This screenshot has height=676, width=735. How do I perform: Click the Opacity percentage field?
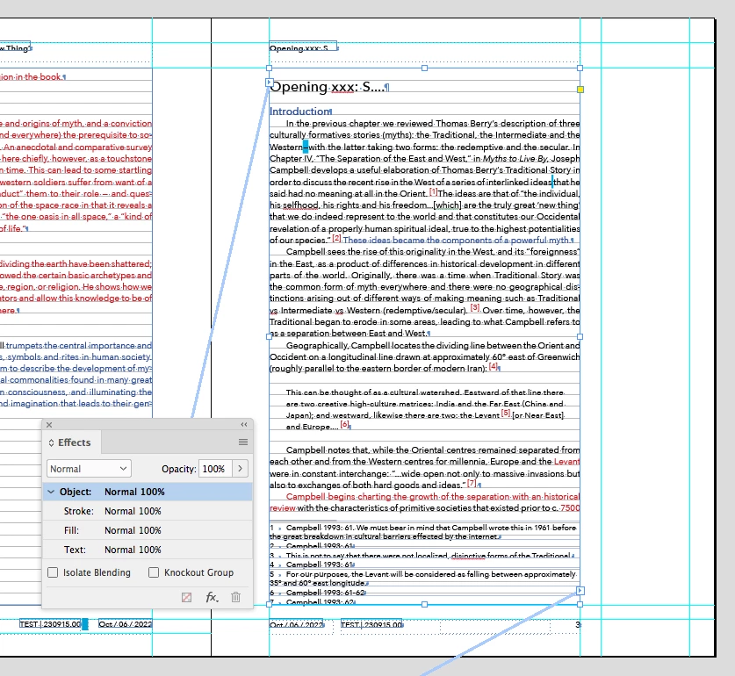(x=214, y=469)
